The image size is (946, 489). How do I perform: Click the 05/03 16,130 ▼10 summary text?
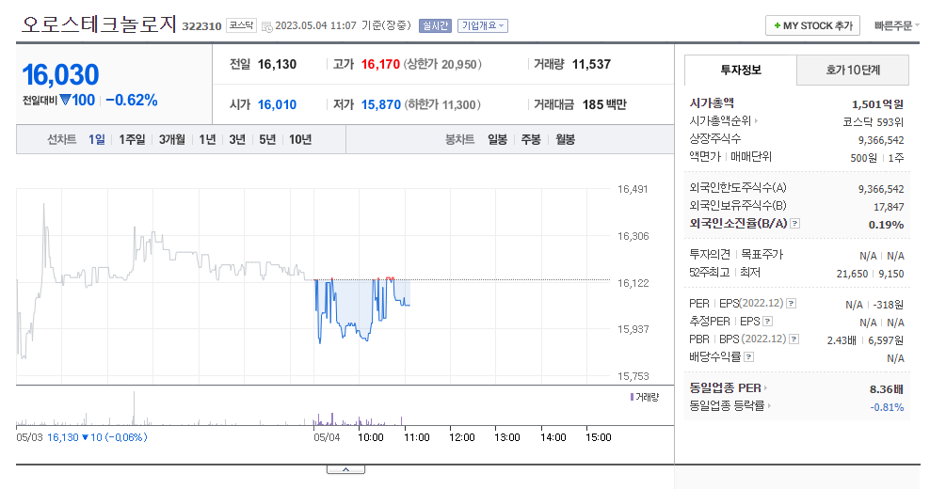[x=82, y=437]
